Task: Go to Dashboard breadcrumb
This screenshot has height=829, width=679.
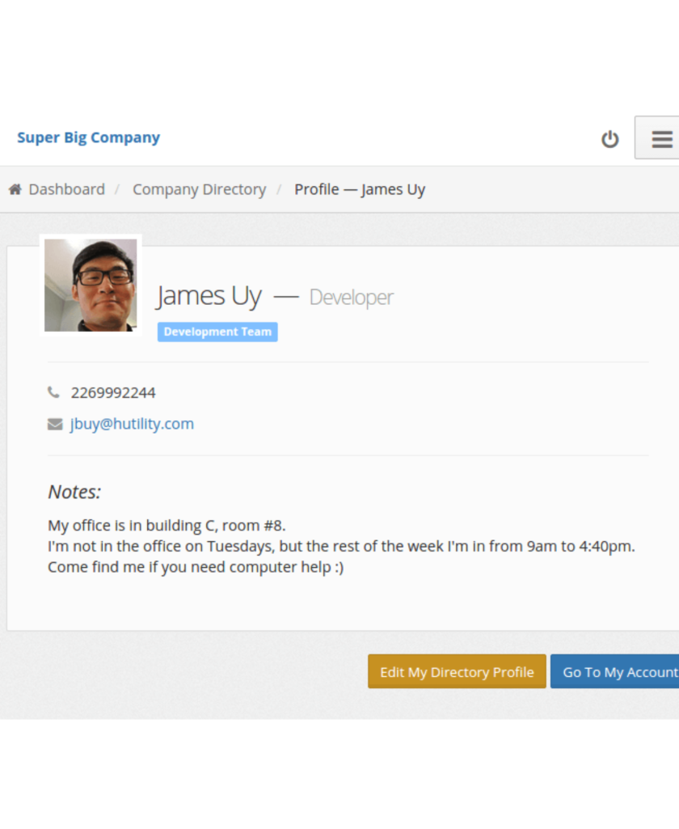Action: [x=66, y=189]
